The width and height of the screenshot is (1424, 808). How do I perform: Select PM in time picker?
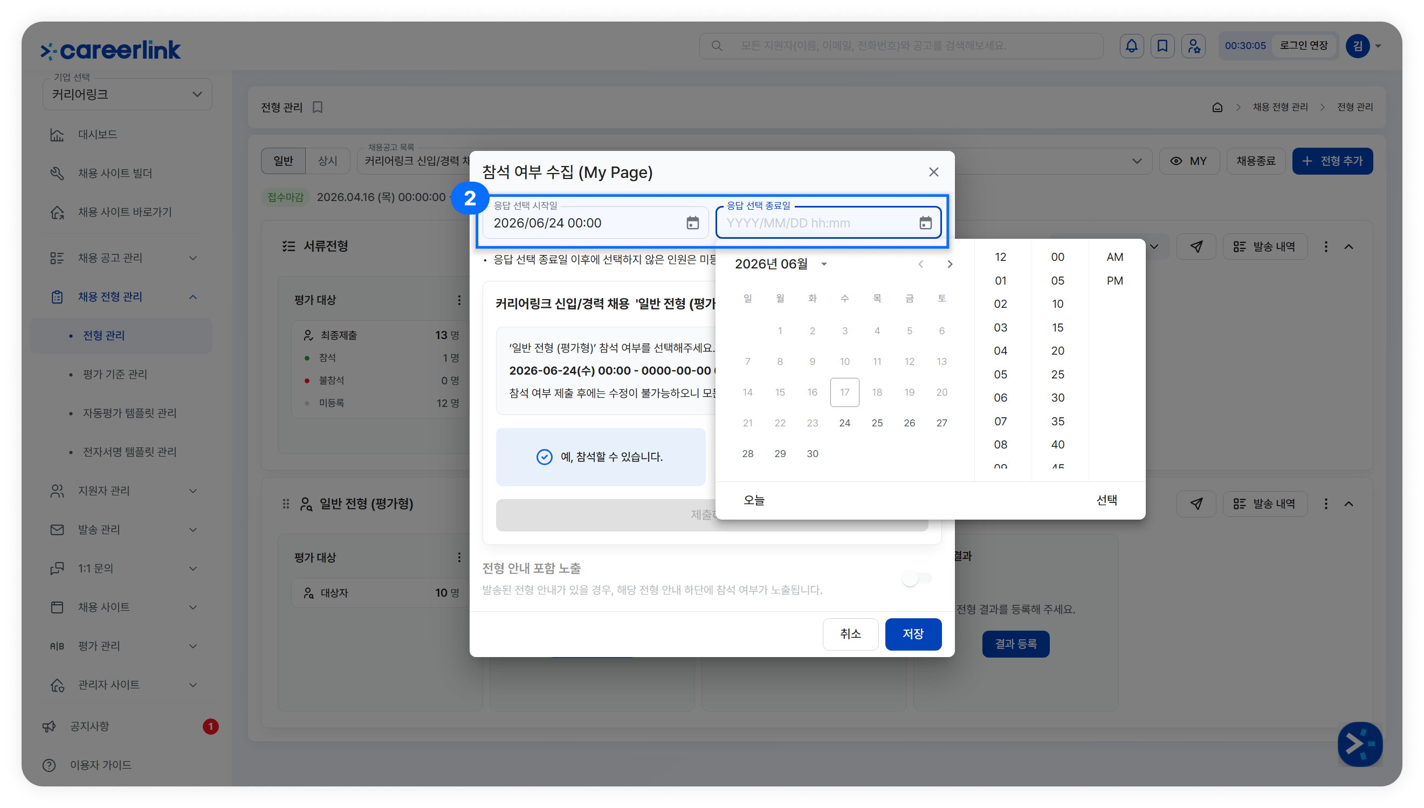pyautogui.click(x=1115, y=281)
